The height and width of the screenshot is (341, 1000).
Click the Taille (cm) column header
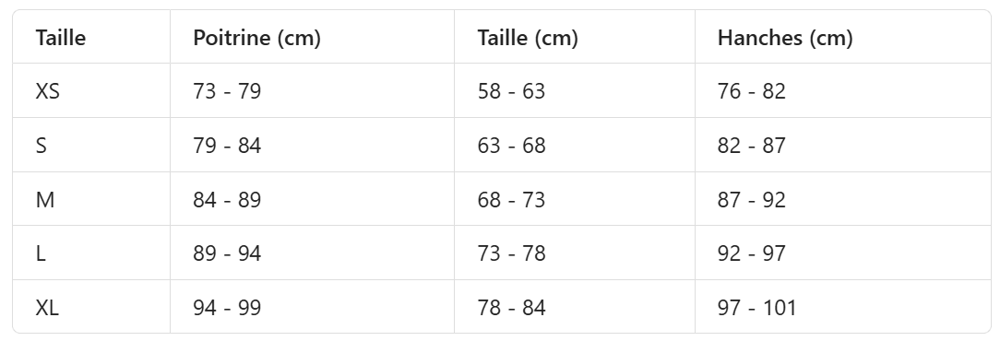click(x=528, y=38)
